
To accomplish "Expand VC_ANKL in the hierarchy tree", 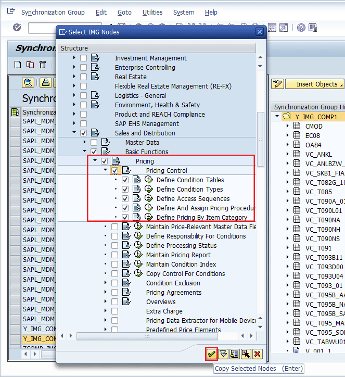I will [287, 154].
